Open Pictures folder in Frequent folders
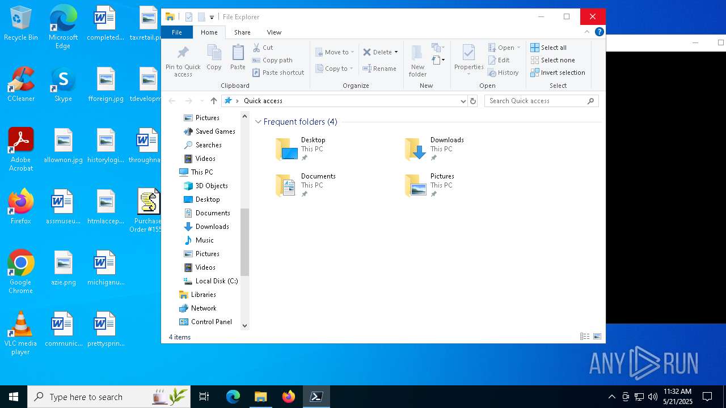 pos(429,185)
